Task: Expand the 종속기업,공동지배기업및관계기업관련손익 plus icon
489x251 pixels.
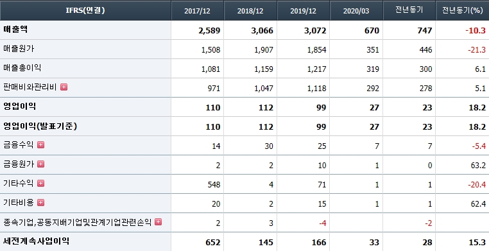Action: (158, 222)
